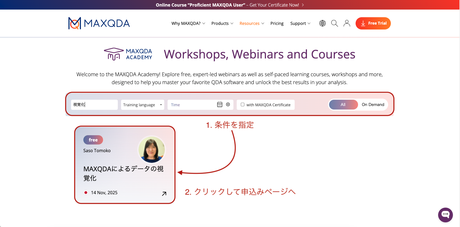Open the chat support bubble

point(445,215)
